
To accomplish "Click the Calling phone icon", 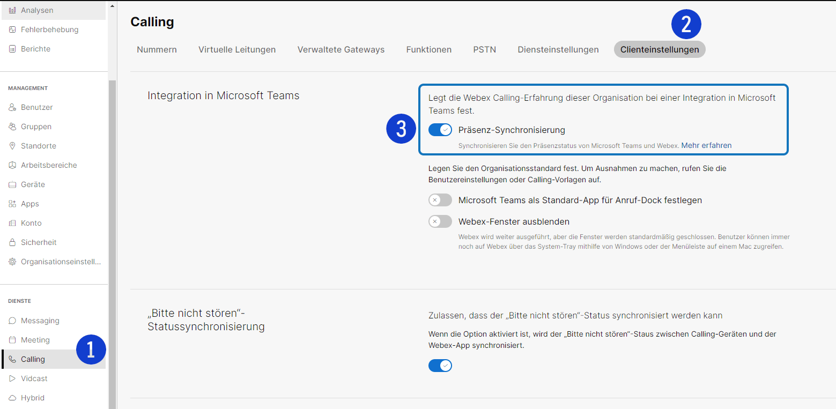I will (x=12, y=359).
